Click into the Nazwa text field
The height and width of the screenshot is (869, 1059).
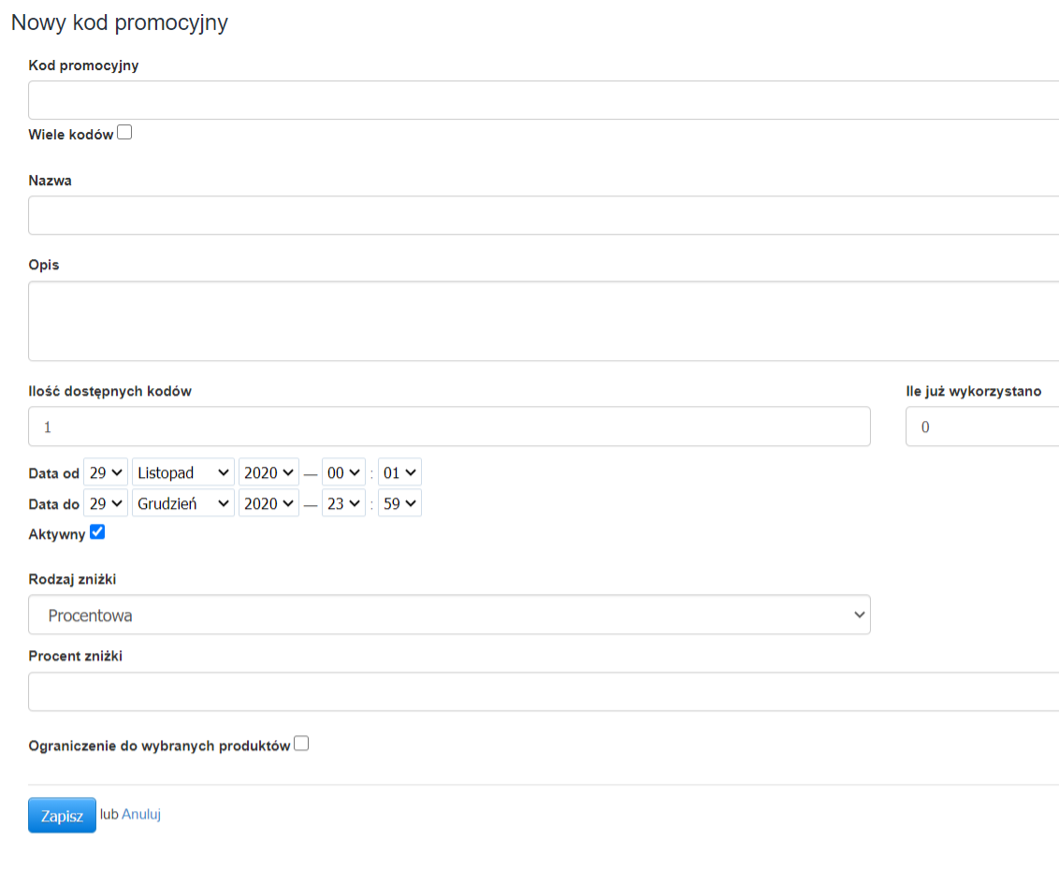[x=543, y=215]
